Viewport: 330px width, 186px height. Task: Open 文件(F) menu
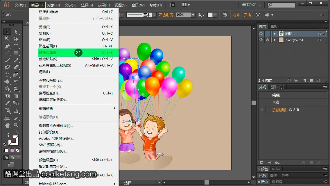pyautogui.click(x=20, y=5)
